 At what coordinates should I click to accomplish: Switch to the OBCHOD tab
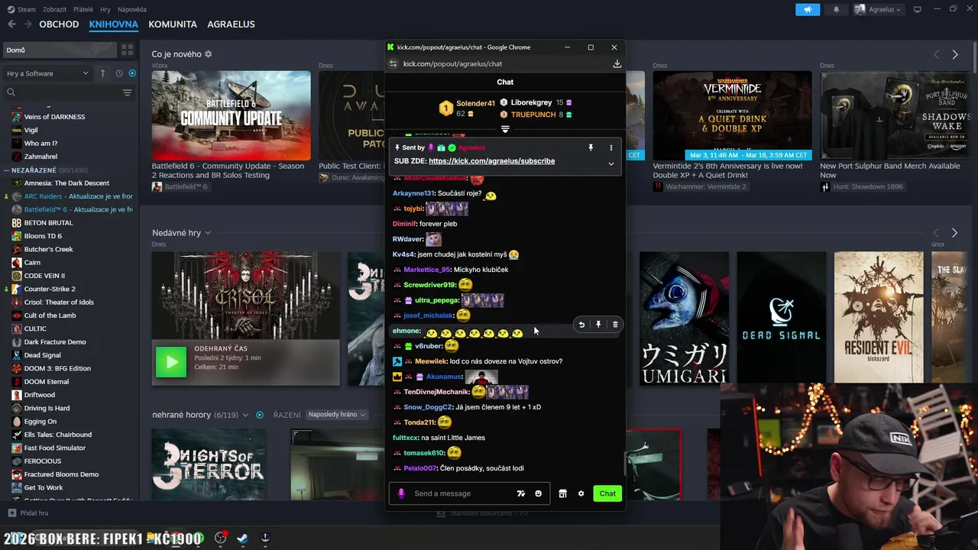(59, 24)
